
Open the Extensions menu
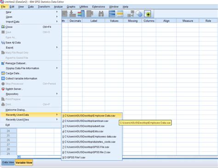coord(98,6)
